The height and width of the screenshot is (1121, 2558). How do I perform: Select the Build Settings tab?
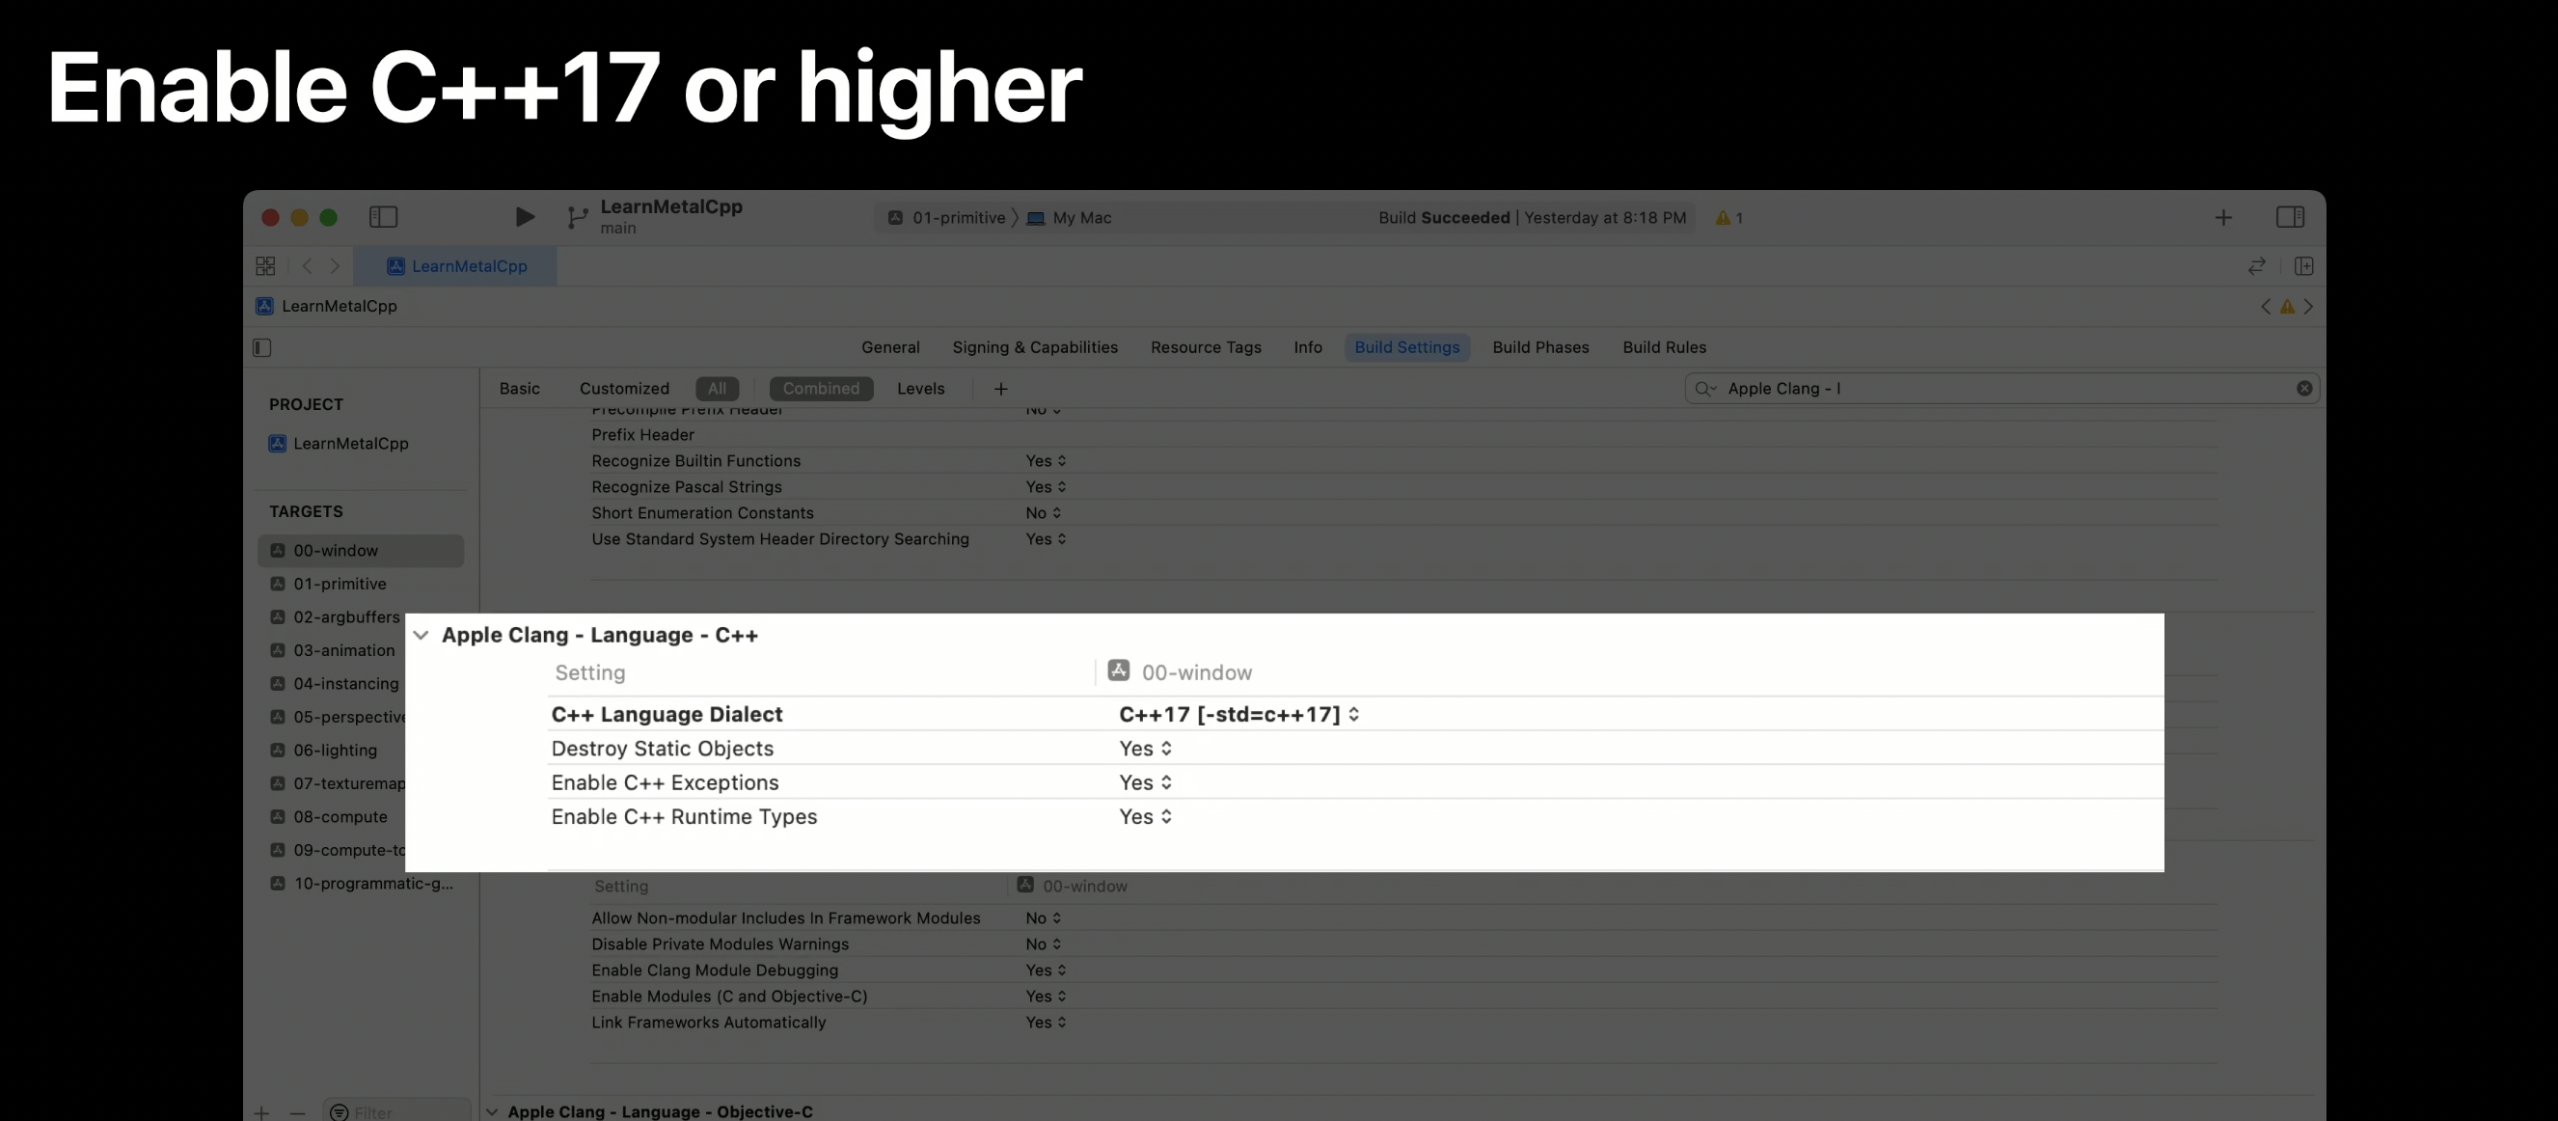(x=1407, y=347)
